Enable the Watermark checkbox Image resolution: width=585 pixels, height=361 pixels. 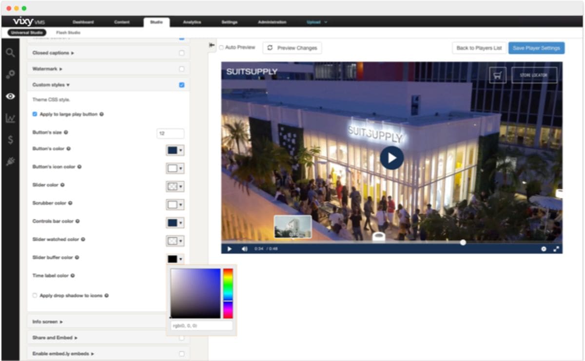coord(182,69)
